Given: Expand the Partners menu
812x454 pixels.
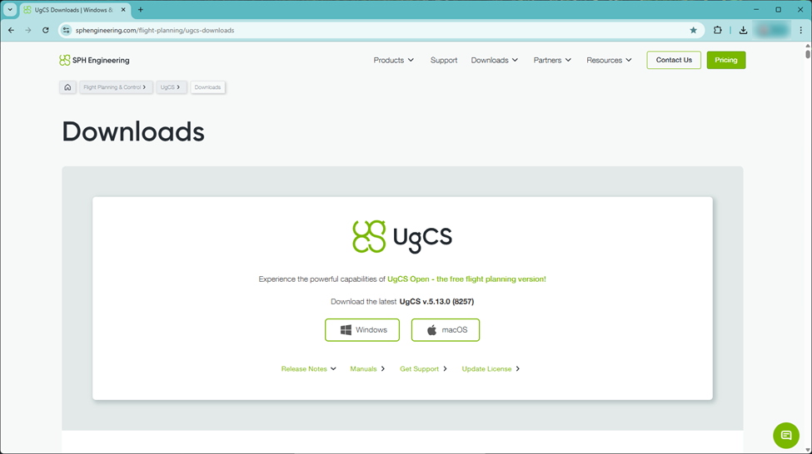Looking at the screenshot, I should (x=552, y=60).
